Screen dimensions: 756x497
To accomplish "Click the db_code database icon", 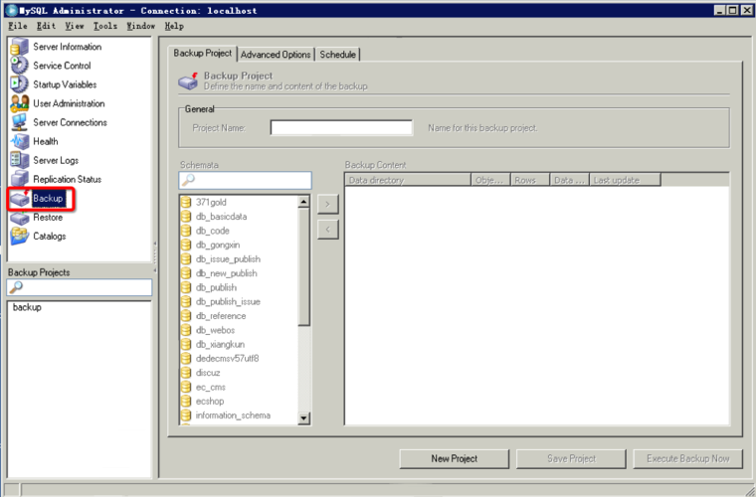I will pos(186,231).
